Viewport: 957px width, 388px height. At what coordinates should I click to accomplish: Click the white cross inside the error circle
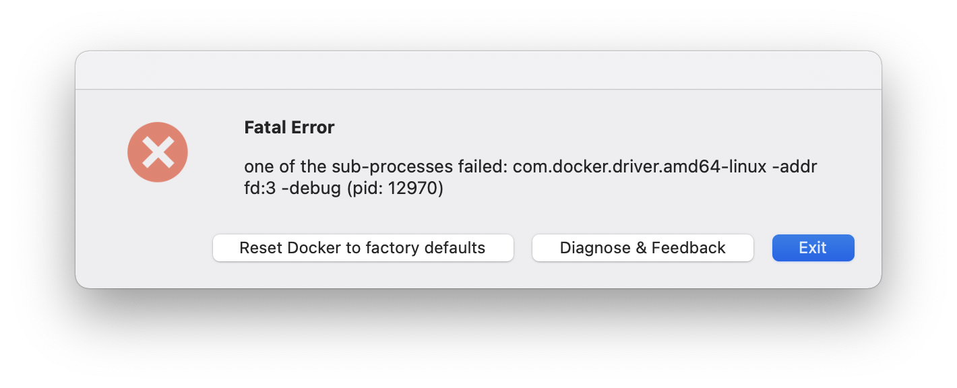158,152
